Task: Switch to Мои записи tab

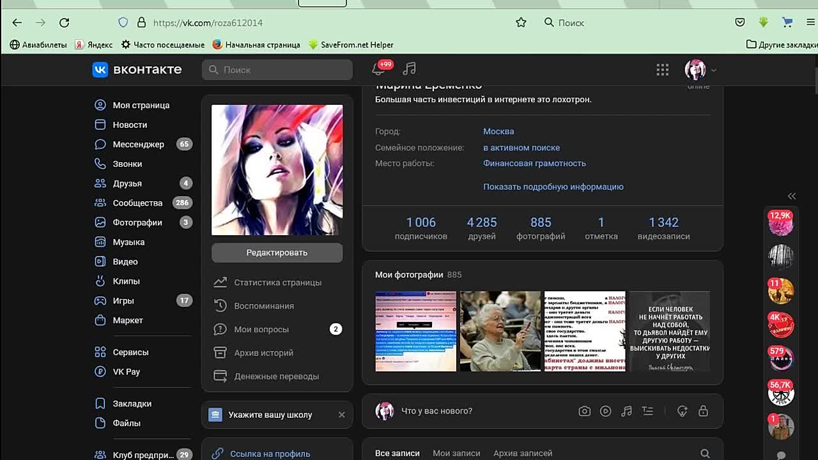Action: pos(456,453)
